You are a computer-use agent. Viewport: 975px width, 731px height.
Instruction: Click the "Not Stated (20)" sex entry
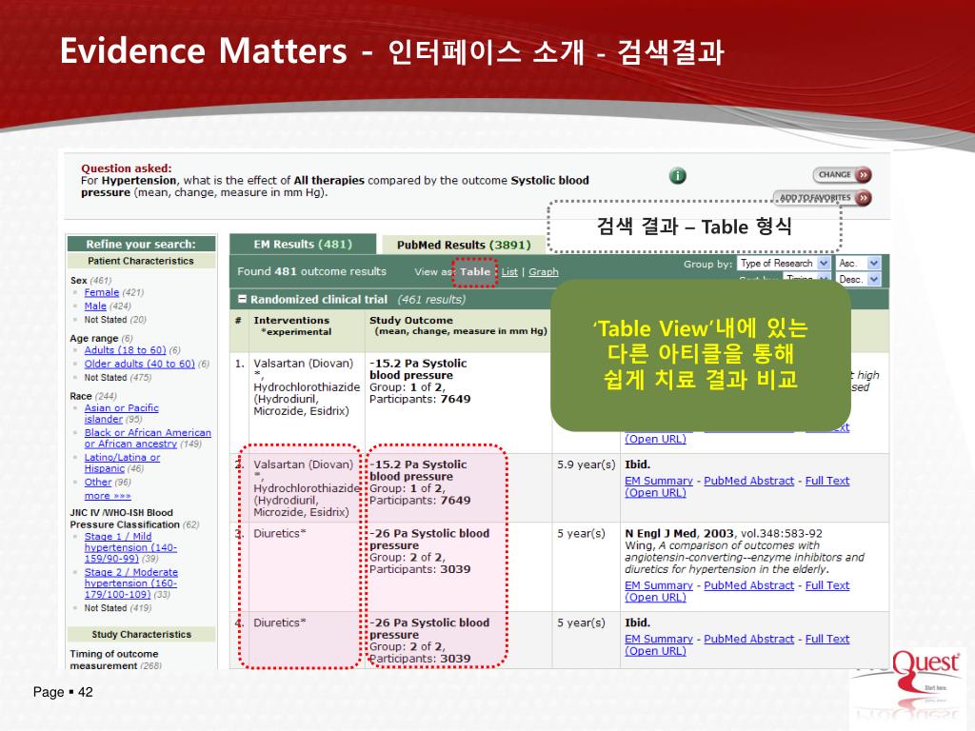click(x=115, y=320)
